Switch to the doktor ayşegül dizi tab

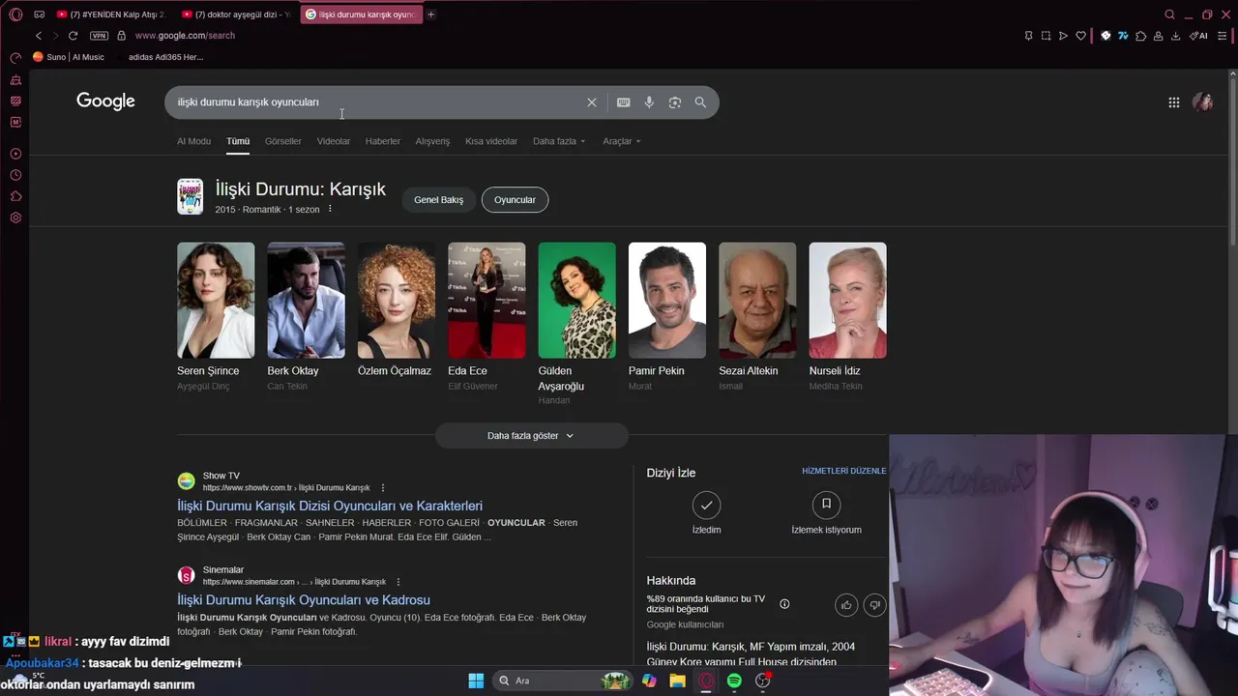(236, 14)
